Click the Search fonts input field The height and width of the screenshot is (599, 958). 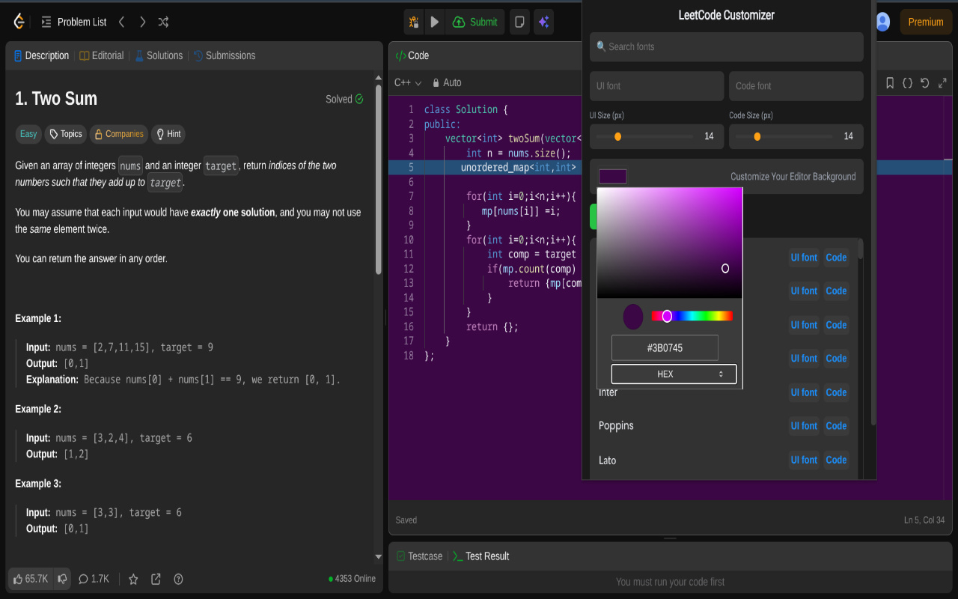pos(726,46)
